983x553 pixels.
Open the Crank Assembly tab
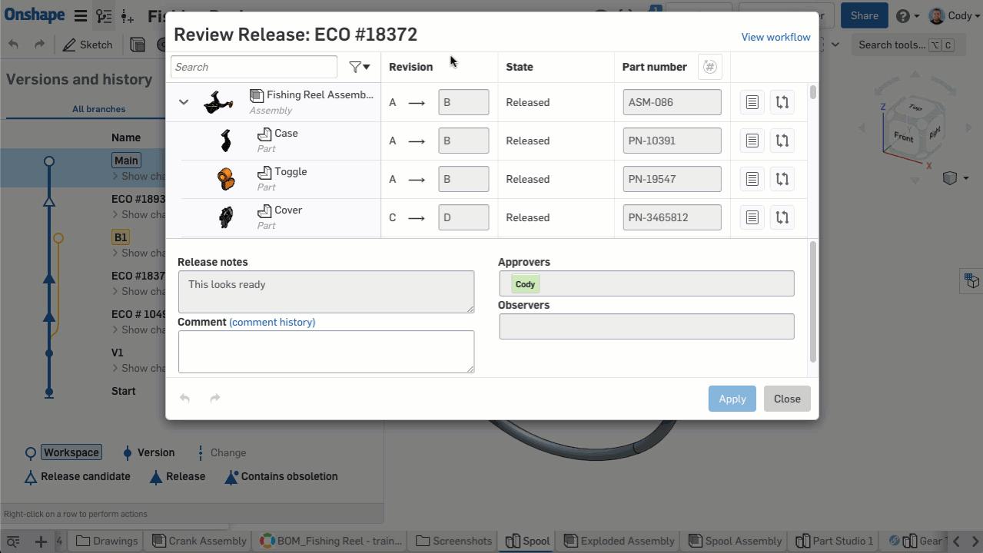coord(199,541)
